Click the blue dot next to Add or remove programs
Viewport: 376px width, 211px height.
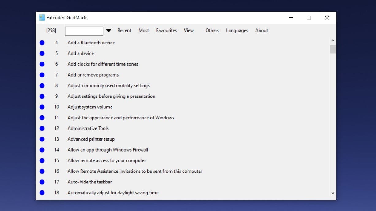pyautogui.click(x=42, y=75)
